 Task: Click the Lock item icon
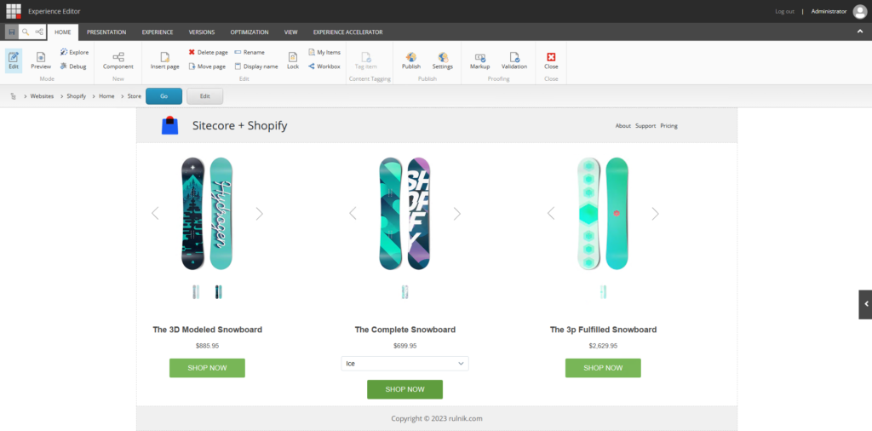pos(293,60)
